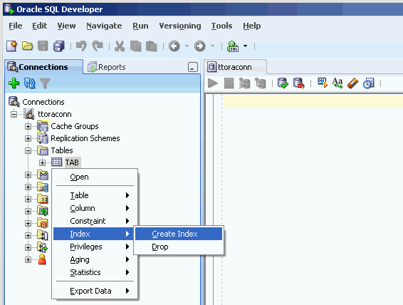
Task: Expand the TAB table node
Action: tap(43, 162)
